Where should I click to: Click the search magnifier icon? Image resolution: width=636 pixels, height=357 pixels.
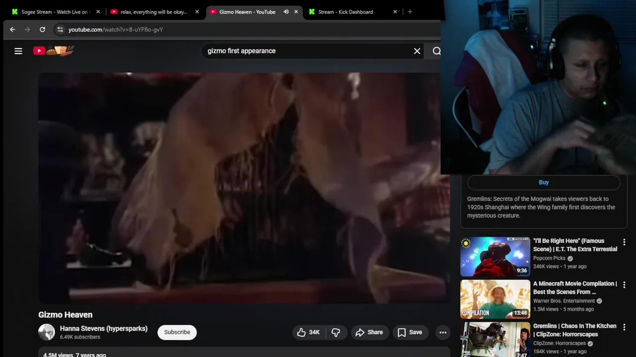point(436,51)
